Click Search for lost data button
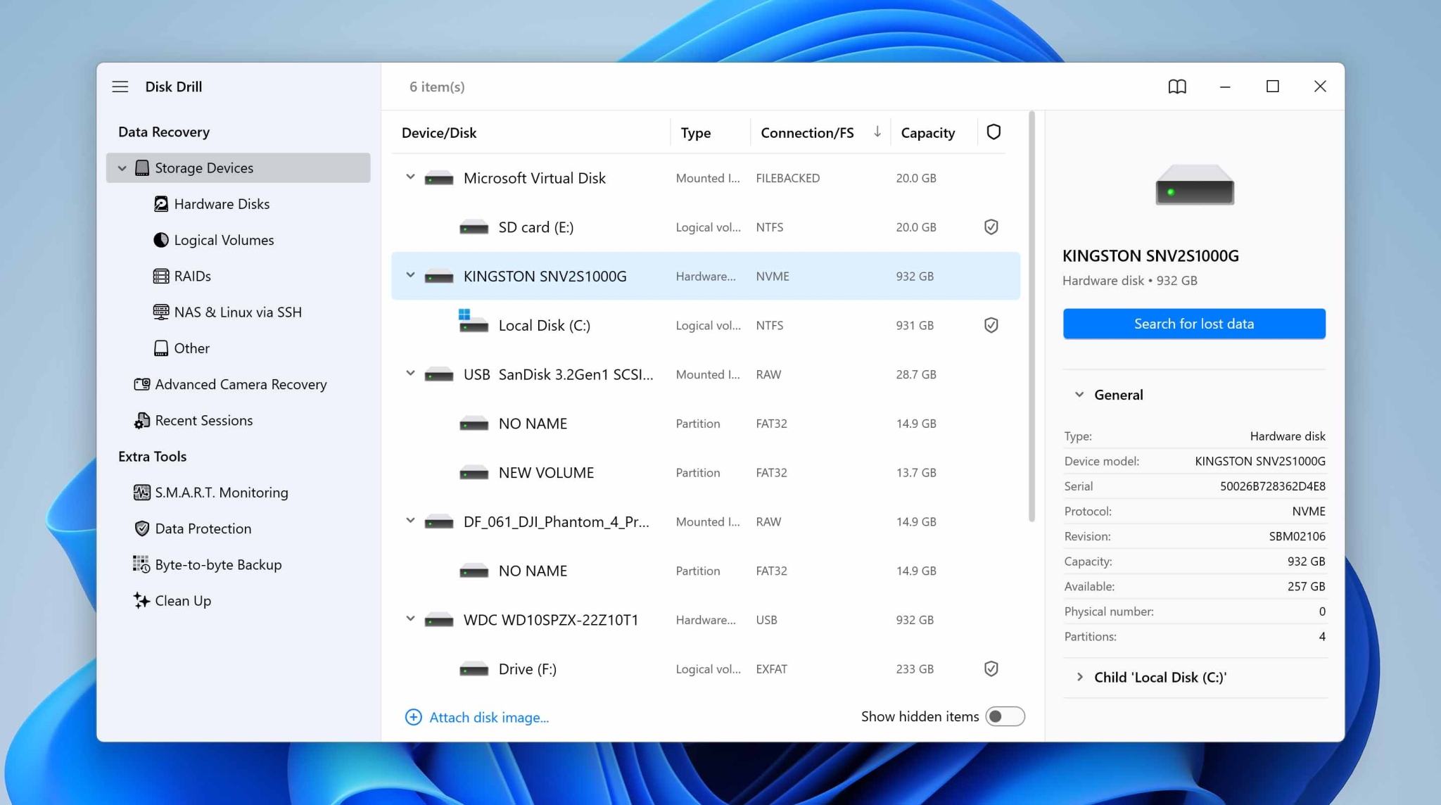Image resolution: width=1441 pixels, height=805 pixels. pos(1194,324)
